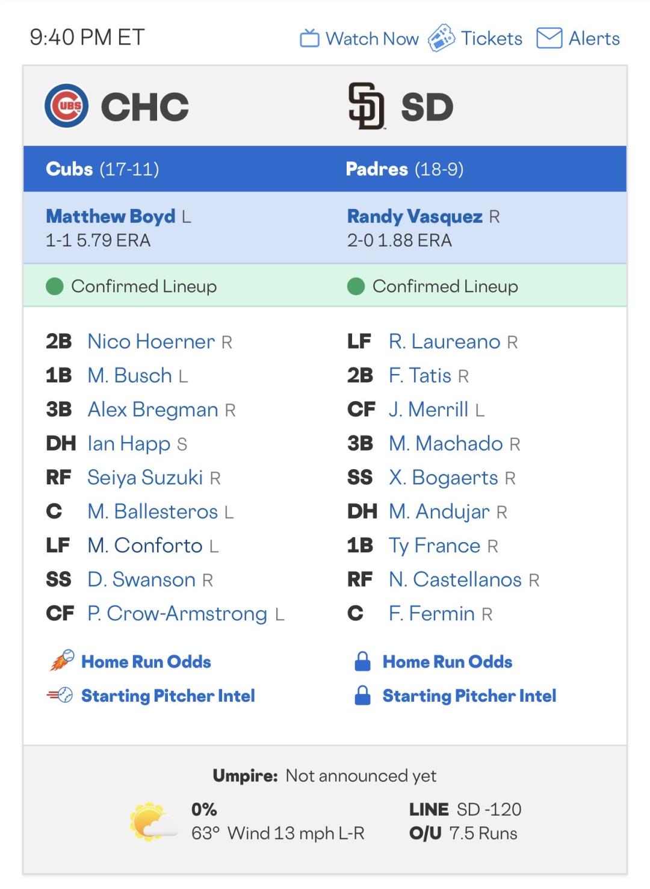Screen dimensions: 650x889
Task: Click the Cubs Starting Pitcher Intel baseball icon
Action: 60,696
